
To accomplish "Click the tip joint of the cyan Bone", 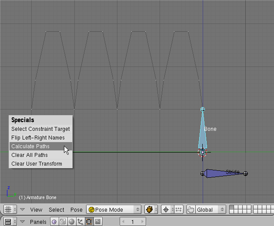I will (x=203, y=110).
